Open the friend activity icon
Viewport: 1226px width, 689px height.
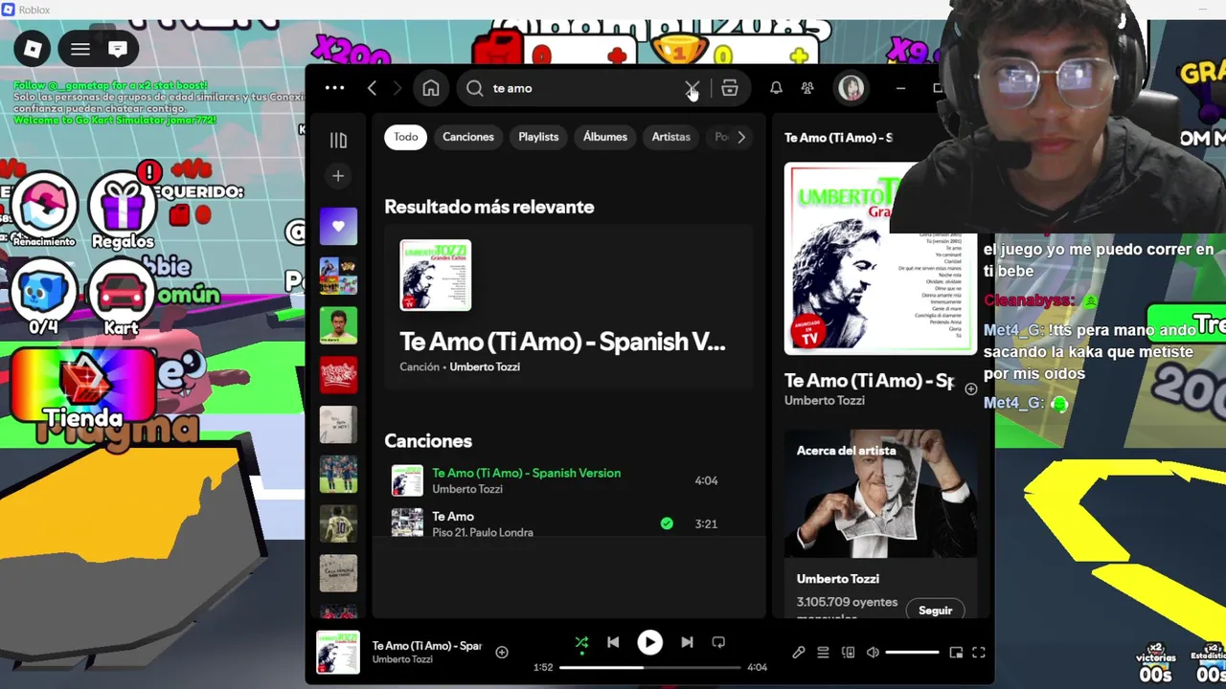[x=807, y=88]
